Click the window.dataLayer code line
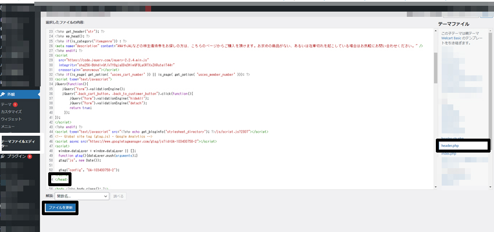This screenshot has height=232, width=494. click(x=98, y=151)
